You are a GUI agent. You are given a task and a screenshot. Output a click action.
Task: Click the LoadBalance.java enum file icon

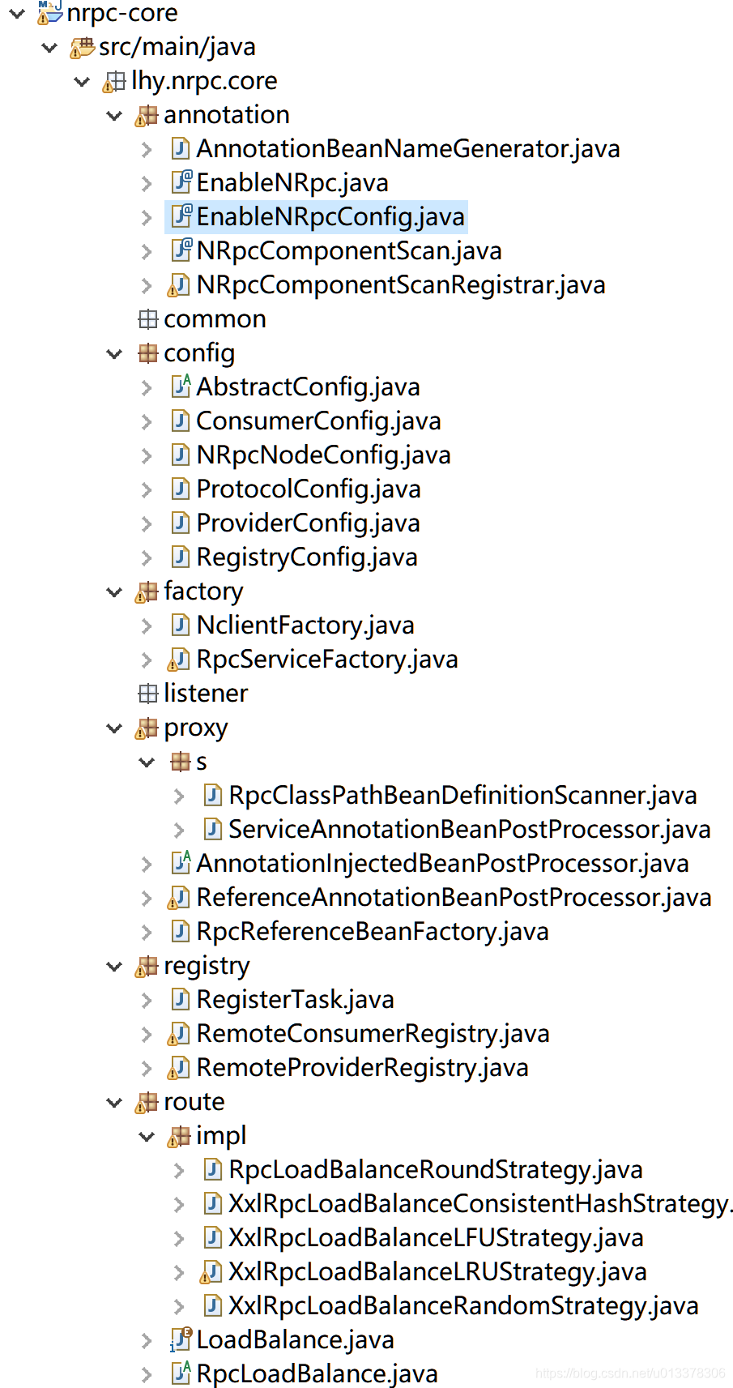pyautogui.click(x=181, y=1340)
